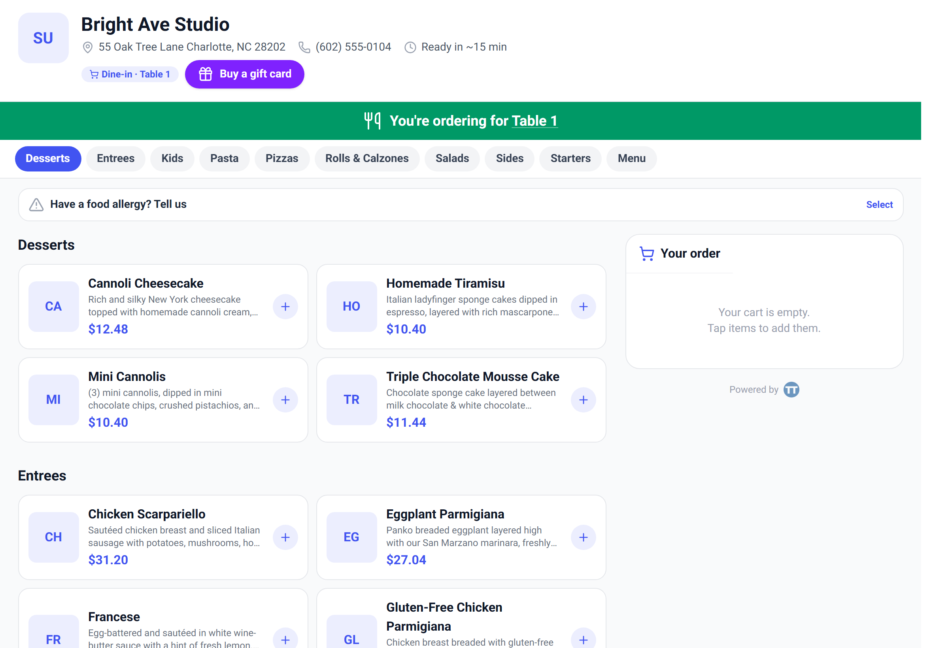Click the restaurant phone number (602) 555-0104

[x=353, y=47]
